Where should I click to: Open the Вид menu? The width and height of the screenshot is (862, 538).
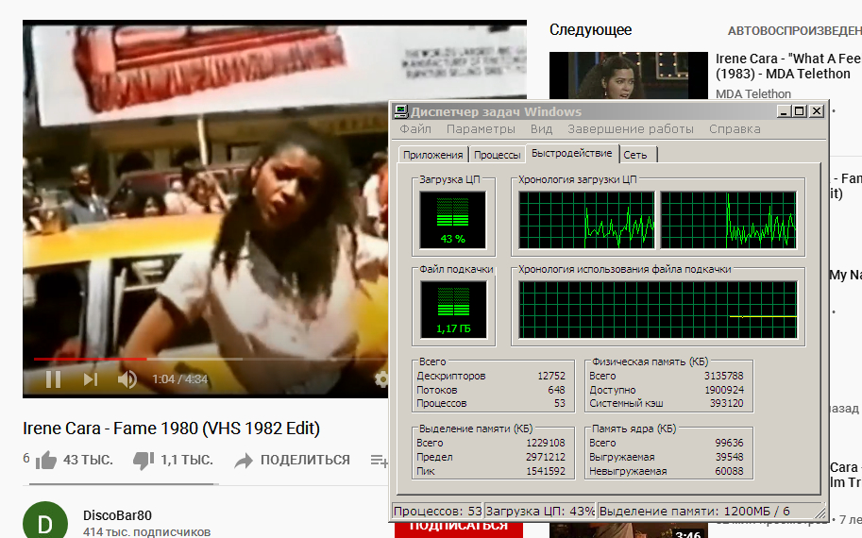pyautogui.click(x=541, y=129)
